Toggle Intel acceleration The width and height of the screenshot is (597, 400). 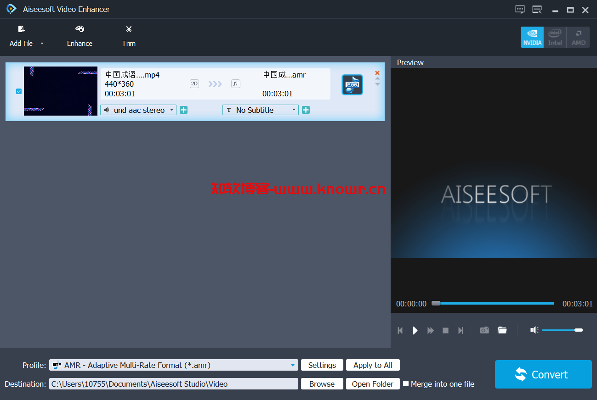[x=555, y=37]
